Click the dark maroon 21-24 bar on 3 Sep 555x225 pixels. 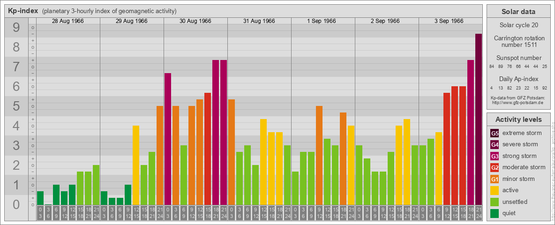tap(479, 119)
